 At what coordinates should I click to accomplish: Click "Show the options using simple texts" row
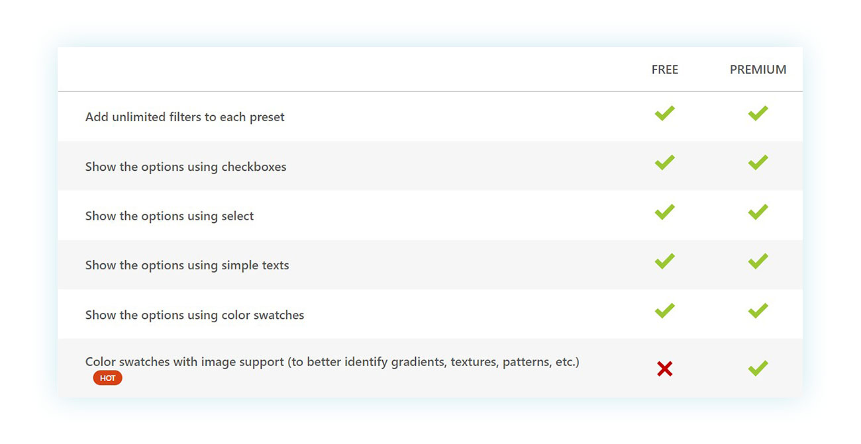[x=430, y=265]
